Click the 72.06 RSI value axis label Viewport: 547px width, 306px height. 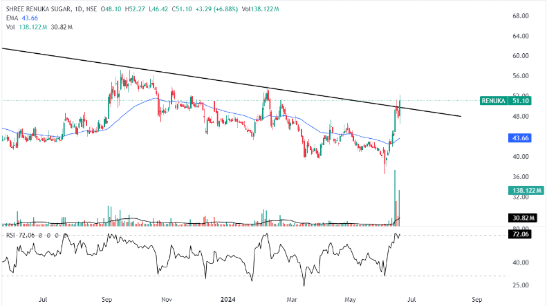click(x=519, y=235)
